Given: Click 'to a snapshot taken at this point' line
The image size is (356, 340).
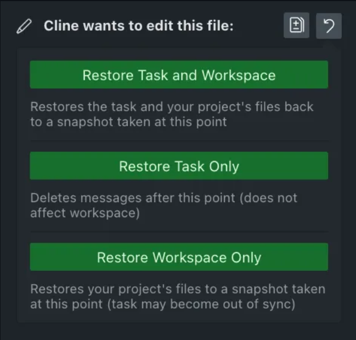Looking at the screenshot, I should 128,122.
